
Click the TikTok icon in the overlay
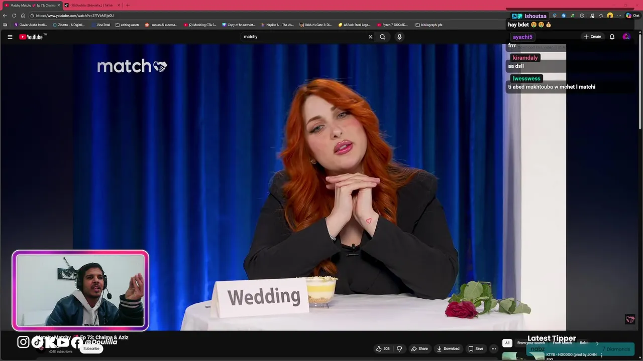37,342
